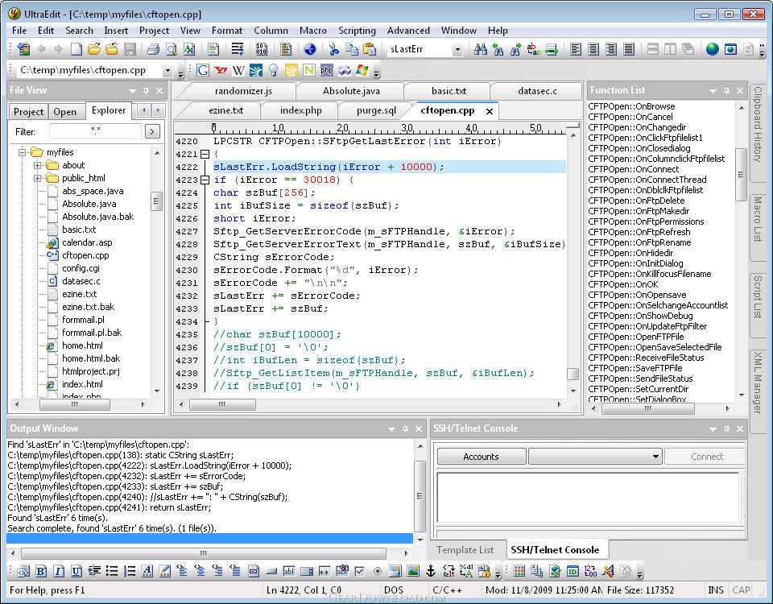Click the vertical scrollbar of the Function List
Image resolution: width=773 pixels, height=604 pixels.
point(741,251)
